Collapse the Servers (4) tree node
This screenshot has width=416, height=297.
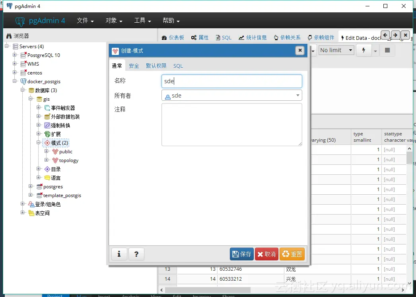click(7, 46)
